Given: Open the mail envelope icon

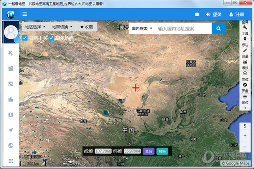Looking at the screenshot, I should [x=197, y=14].
